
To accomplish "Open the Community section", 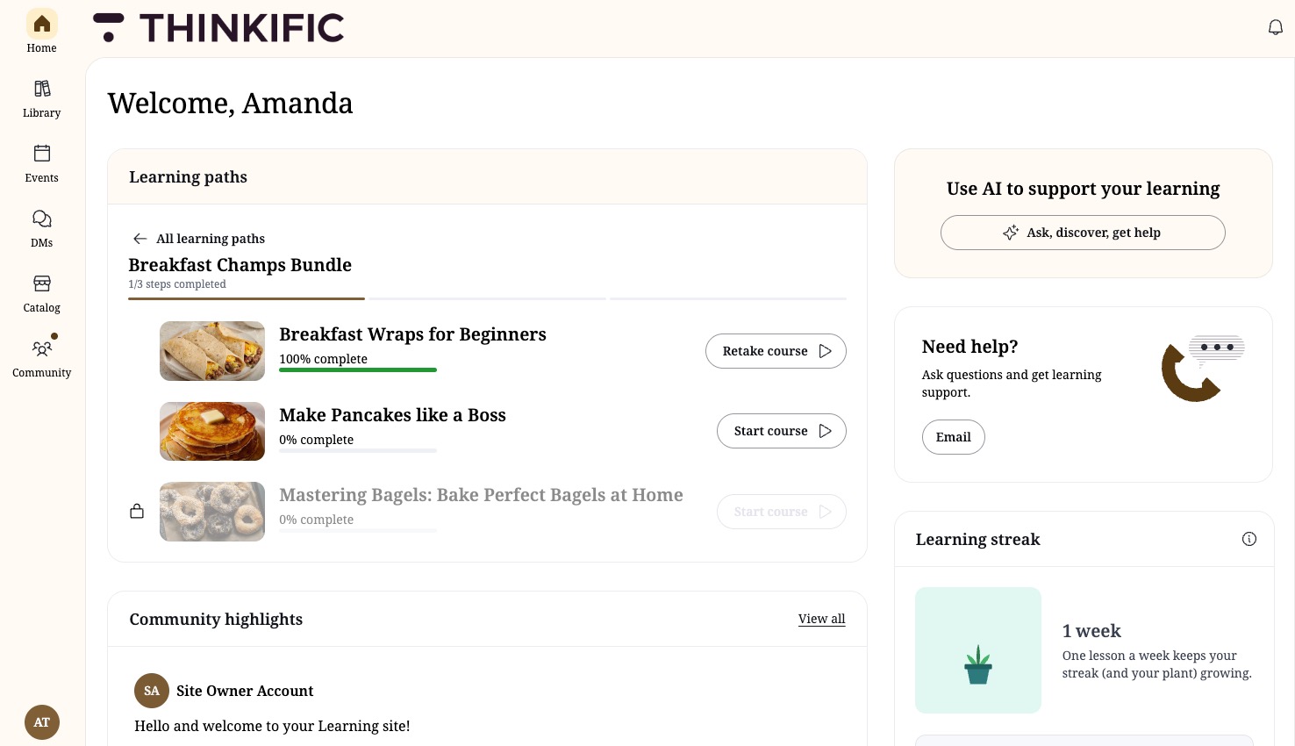I will [x=41, y=358].
